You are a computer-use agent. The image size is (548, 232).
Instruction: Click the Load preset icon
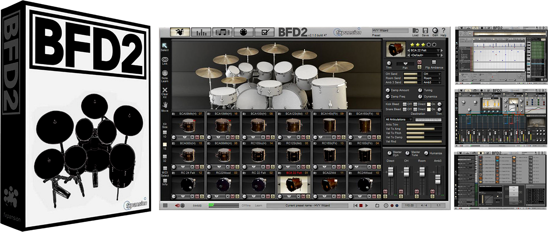tap(415, 31)
